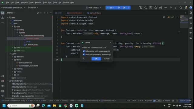Open IDE settings gear icon
The image size is (194, 109).
click(186, 8)
